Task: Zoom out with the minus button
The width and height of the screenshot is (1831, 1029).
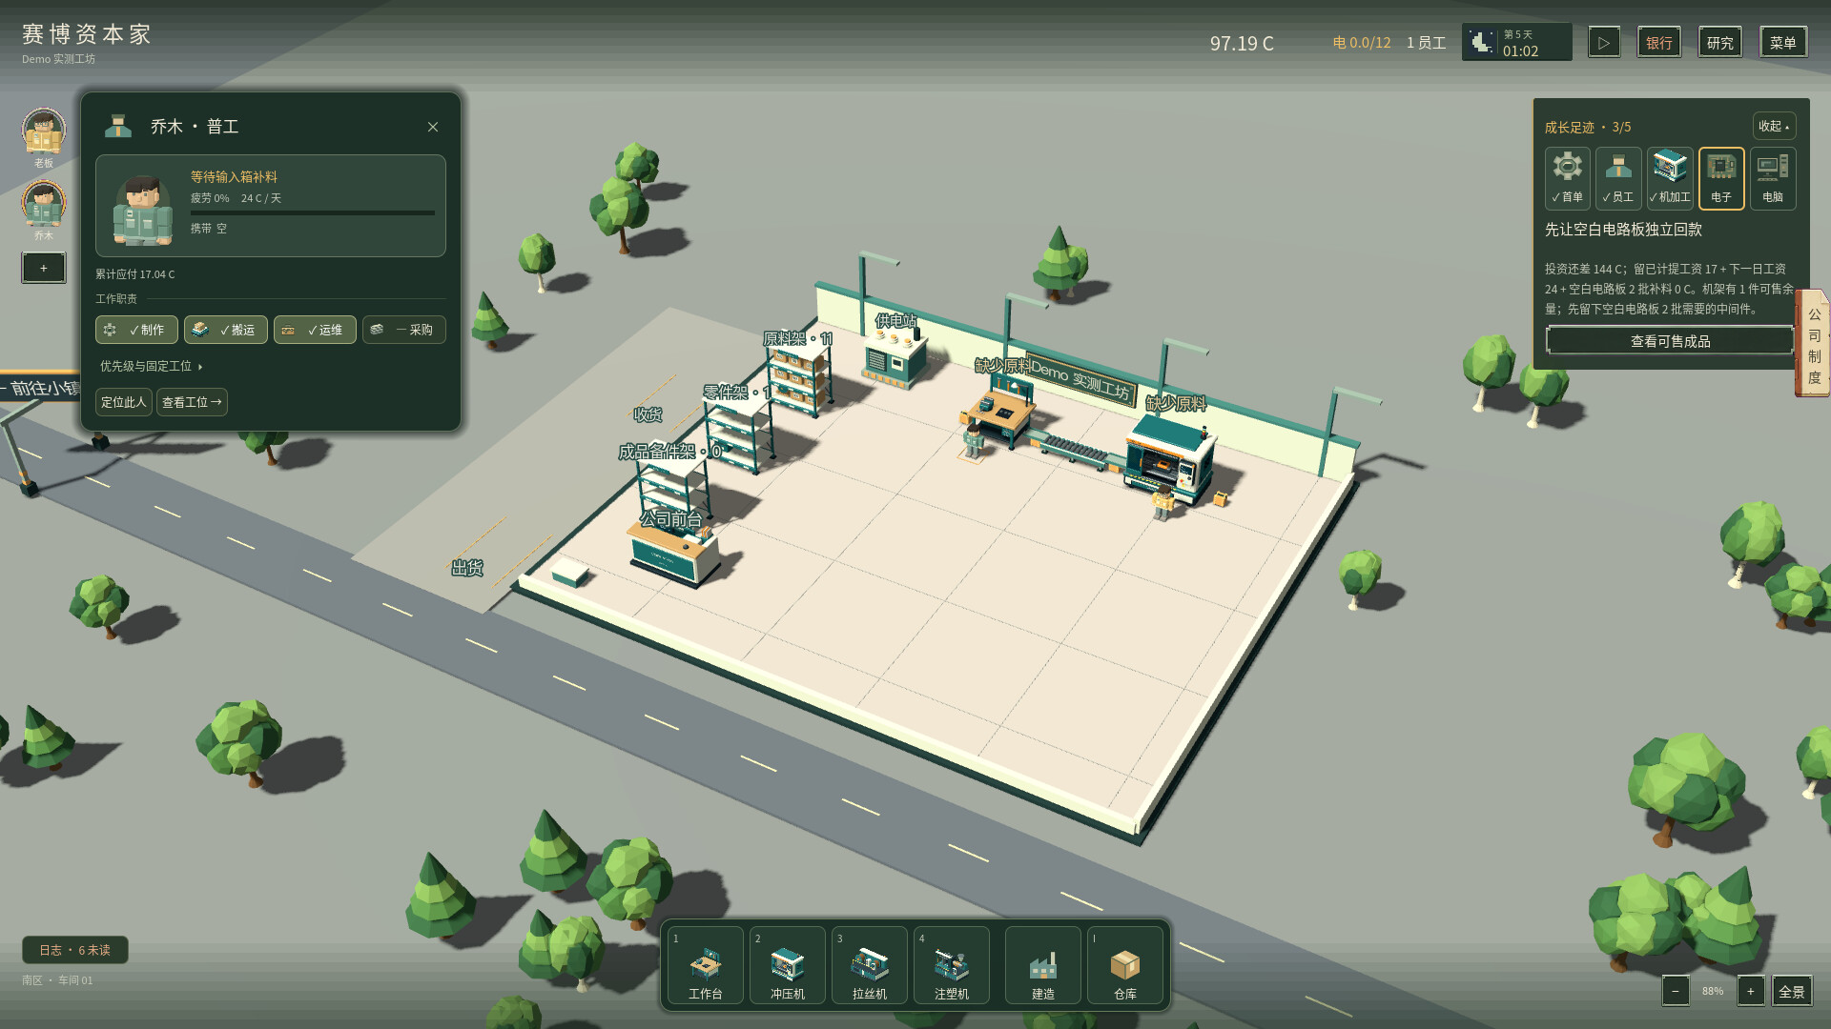Action: click(x=1676, y=991)
